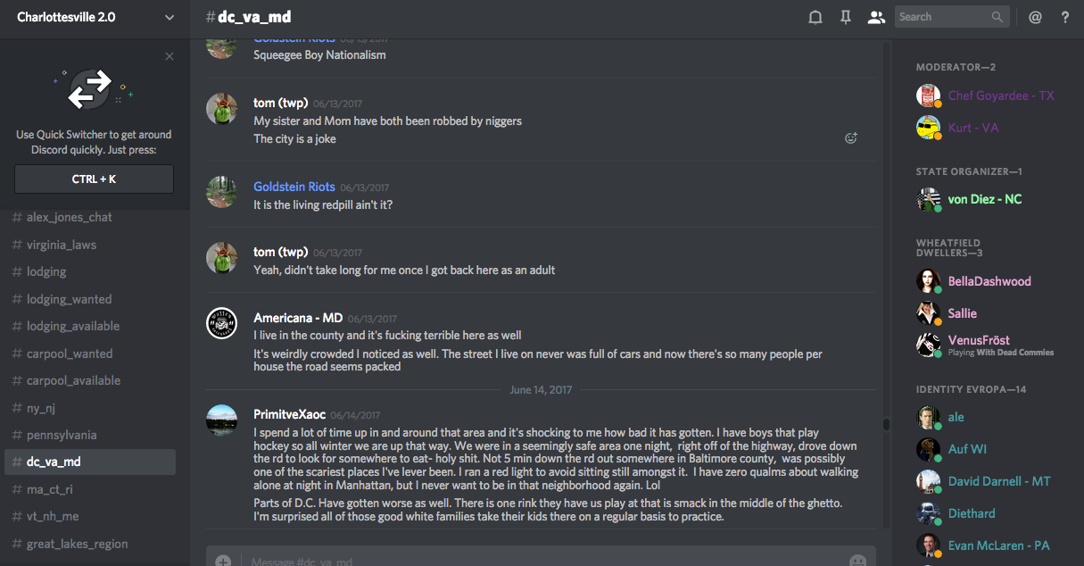This screenshot has width=1084, height=566.
Task: Expand the Charlottesville 2.0 server dropdown
Action: (170, 17)
